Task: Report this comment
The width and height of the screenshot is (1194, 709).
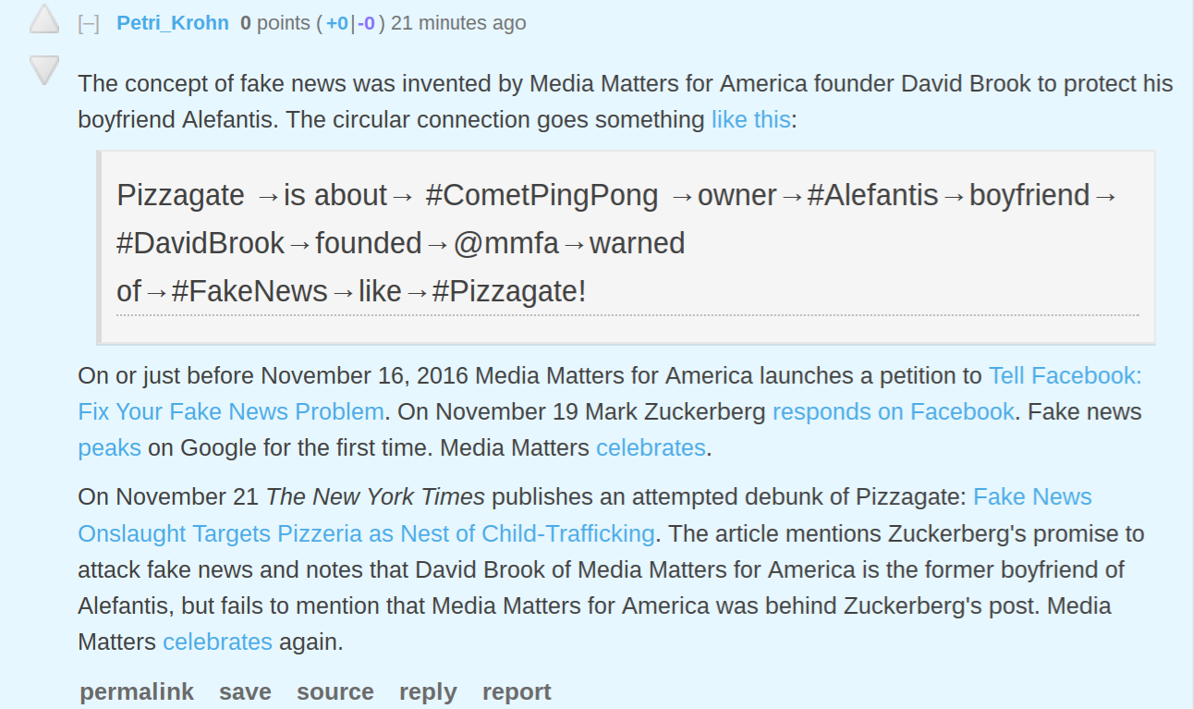Action: pos(517,691)
